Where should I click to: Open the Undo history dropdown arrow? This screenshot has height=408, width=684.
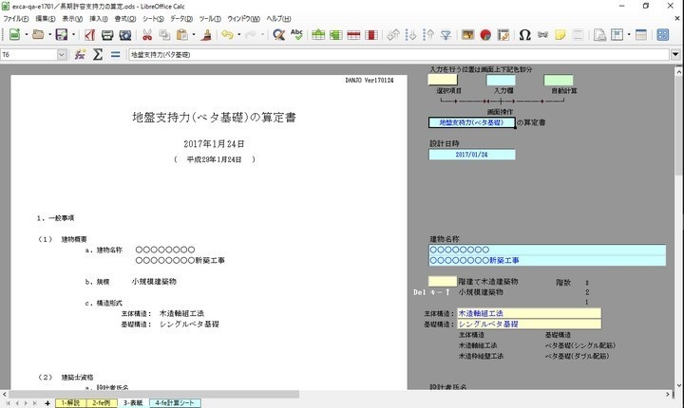click(238, 35)
